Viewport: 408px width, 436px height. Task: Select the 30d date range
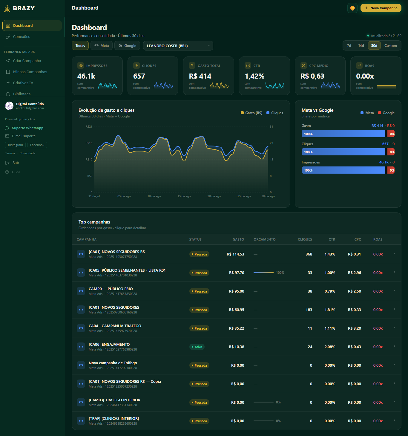[x=374, y=46]
